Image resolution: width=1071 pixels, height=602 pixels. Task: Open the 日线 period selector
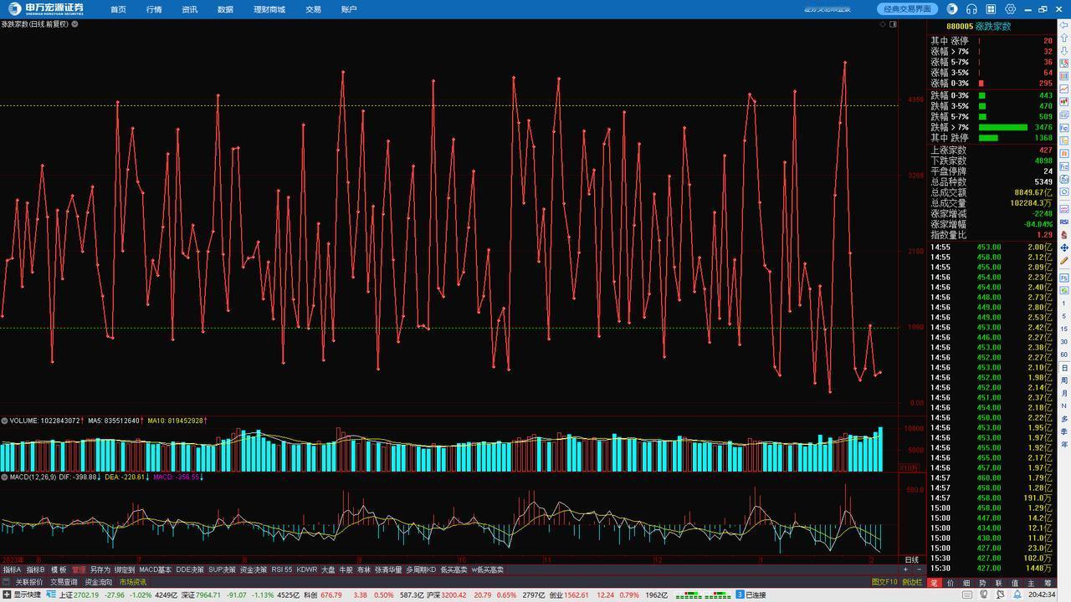[911, 559]
